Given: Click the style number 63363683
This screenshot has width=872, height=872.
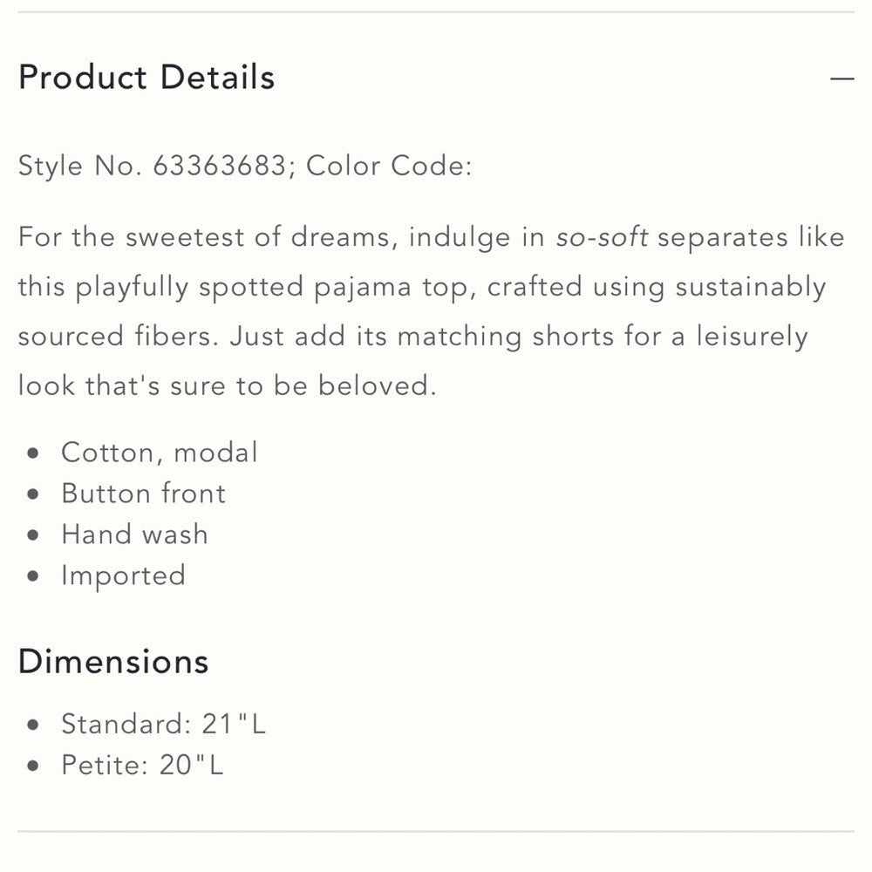Looking at the screenshot, I should click(219, 166).
